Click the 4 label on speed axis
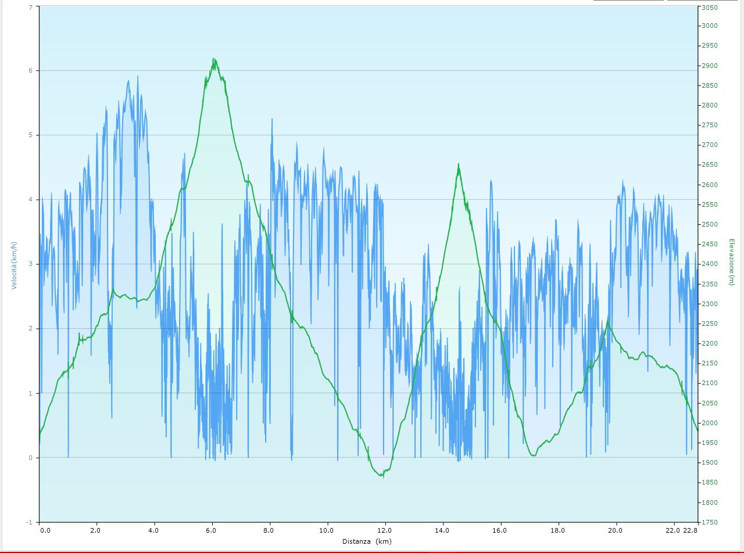744x553 pixels. 30,200
